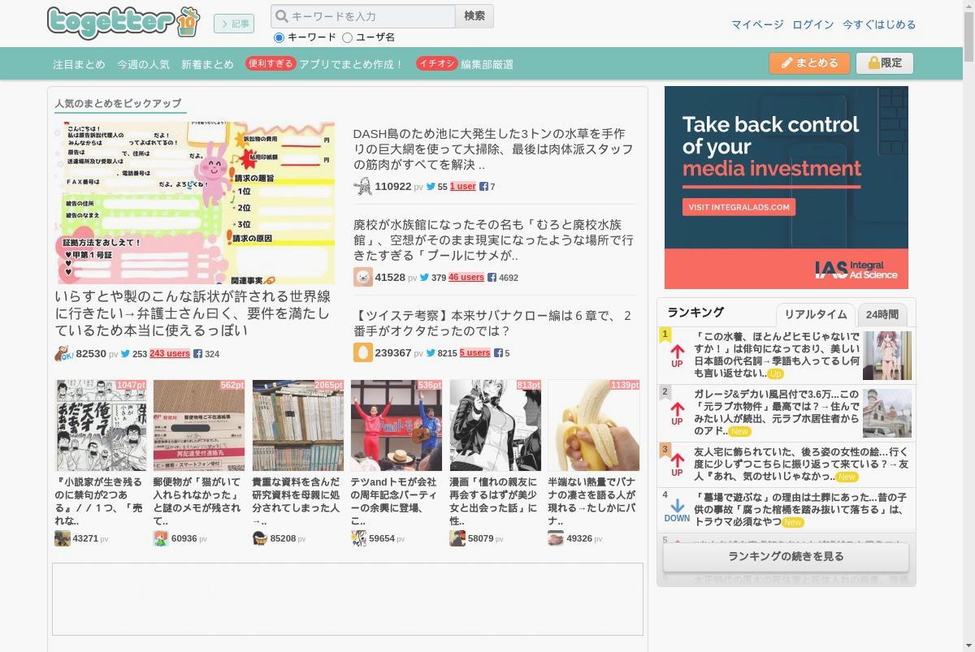Click 5 users bookmark count

[x=474, y=353]
